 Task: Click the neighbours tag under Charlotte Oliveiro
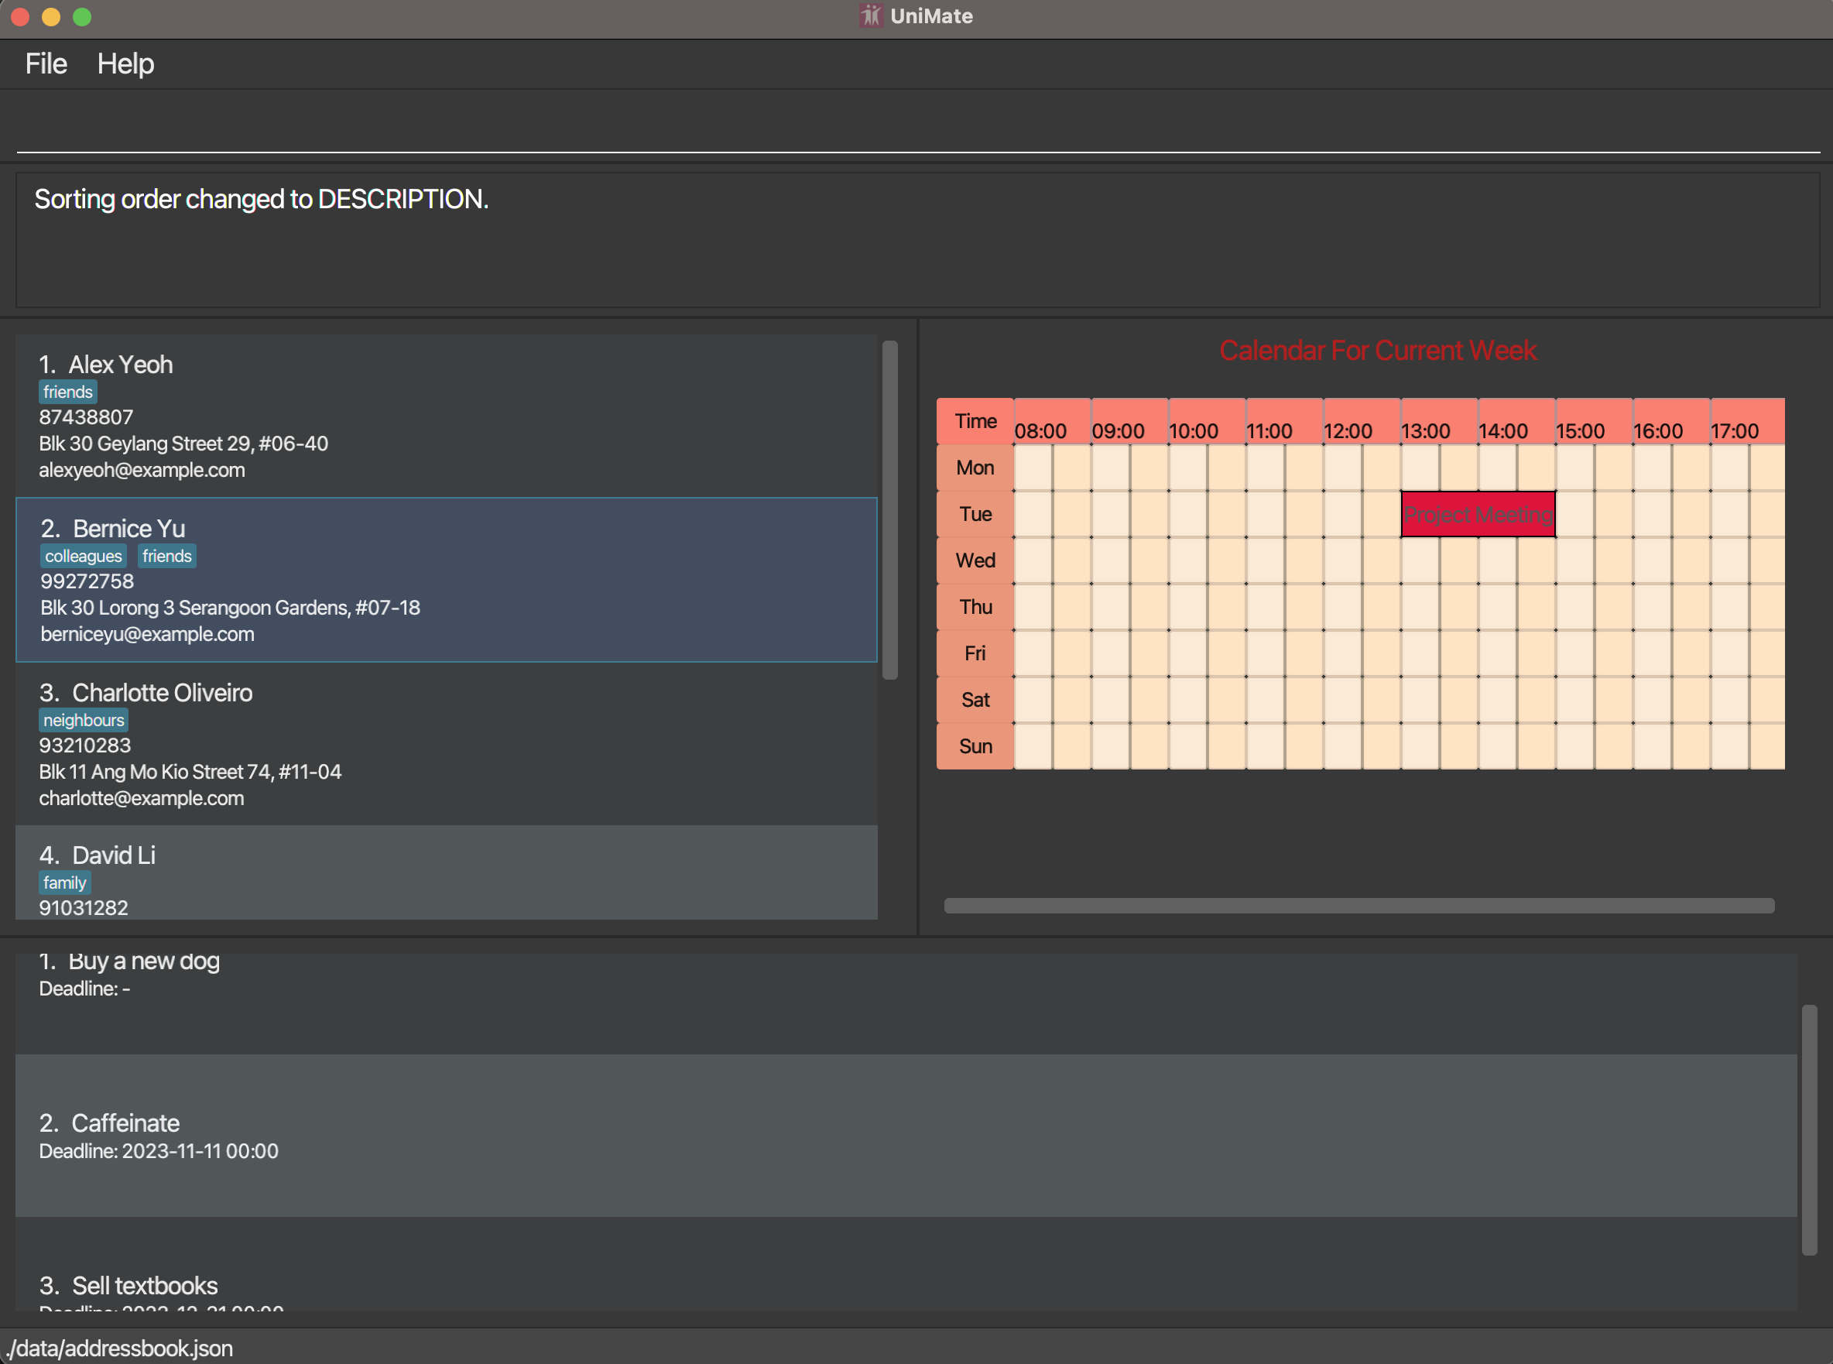(84, 720)
